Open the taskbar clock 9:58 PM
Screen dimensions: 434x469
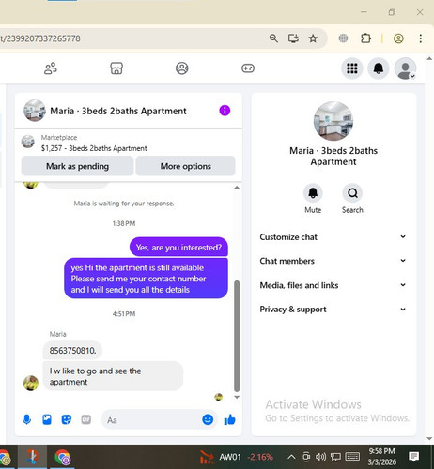point(381,457)
